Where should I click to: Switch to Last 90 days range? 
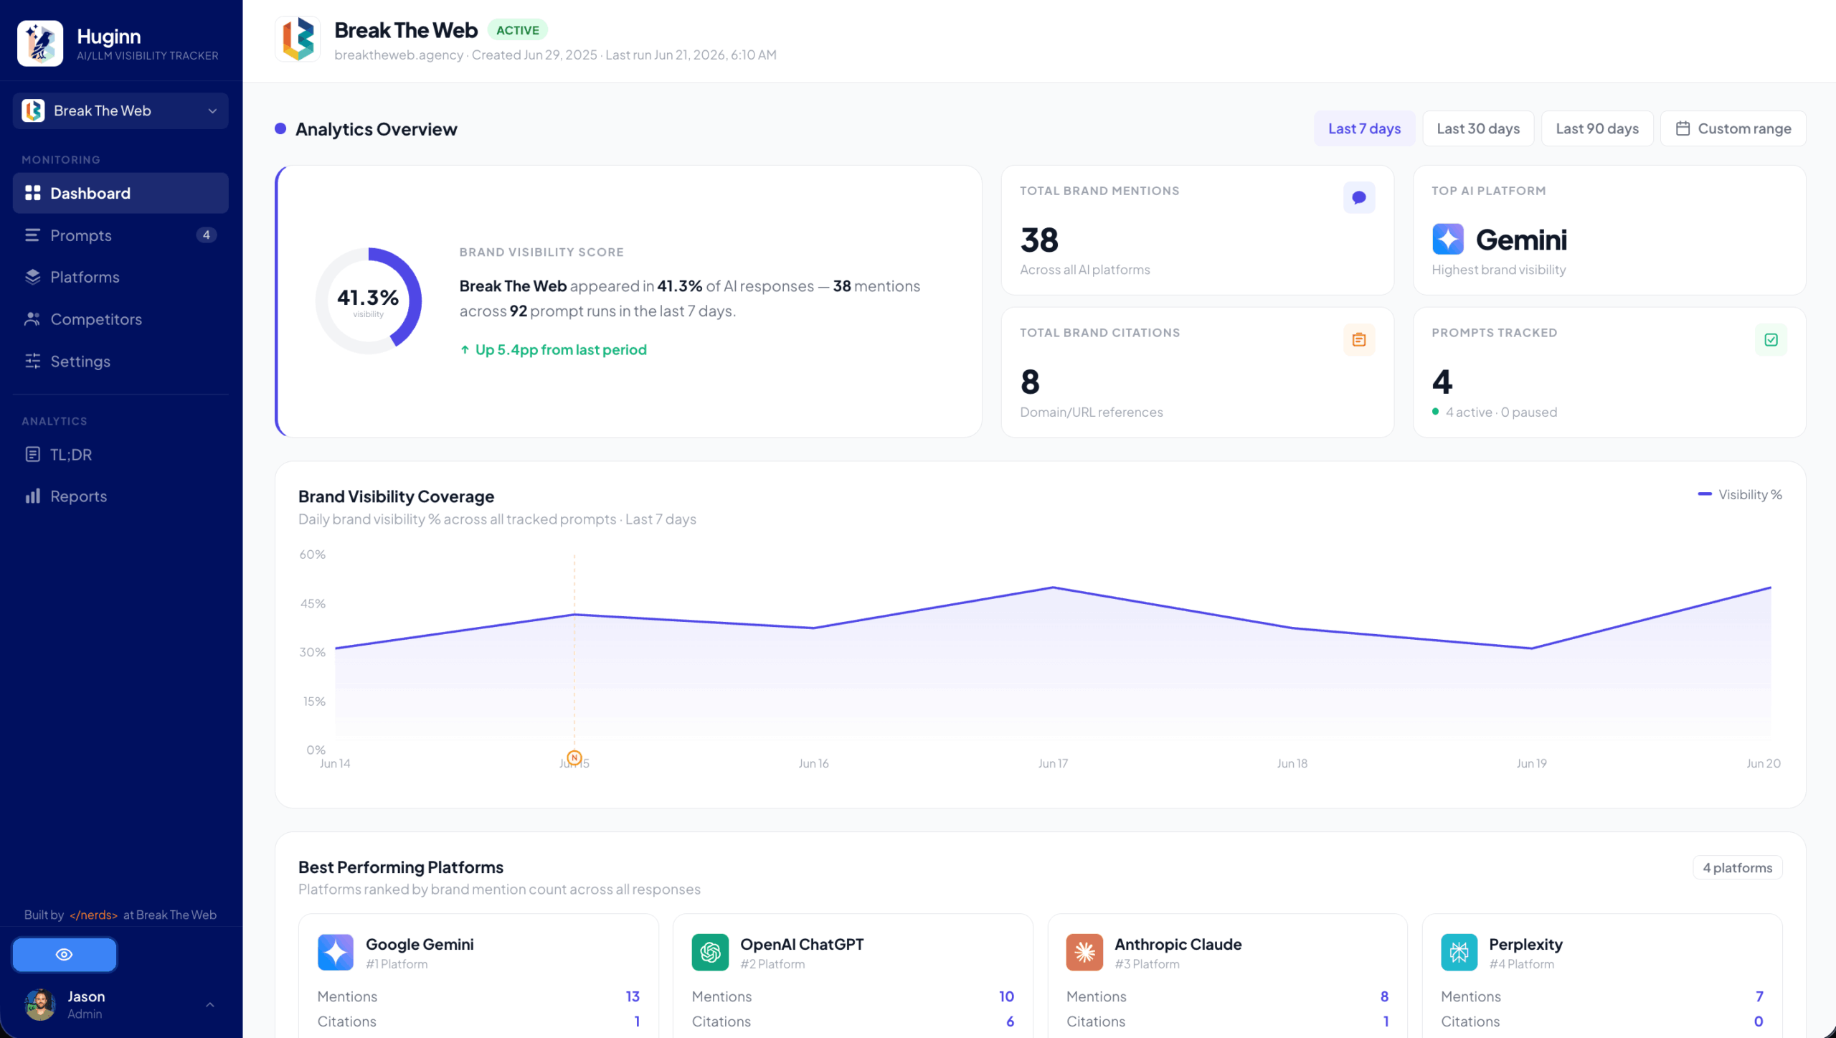(1597, 128)
